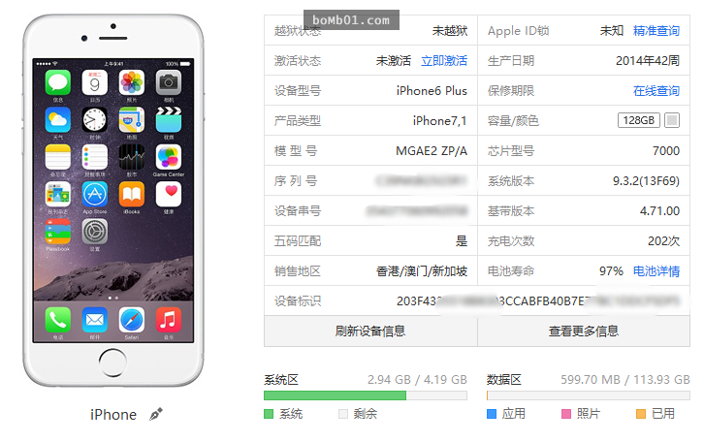704x442 pixels.
Task: Open the 精准查询 Apple ID lock link
Action: [656, 30]
